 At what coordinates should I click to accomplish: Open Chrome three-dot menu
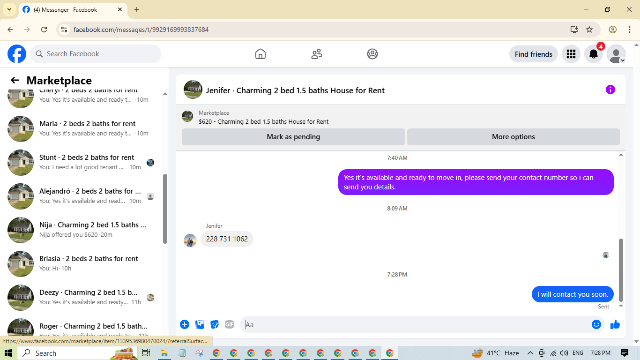pyautogui.click(x=630, y=30)
